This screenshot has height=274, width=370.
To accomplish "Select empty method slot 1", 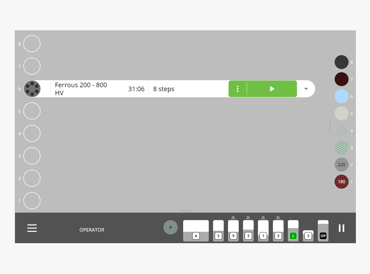I will click(x=32, y=201).
